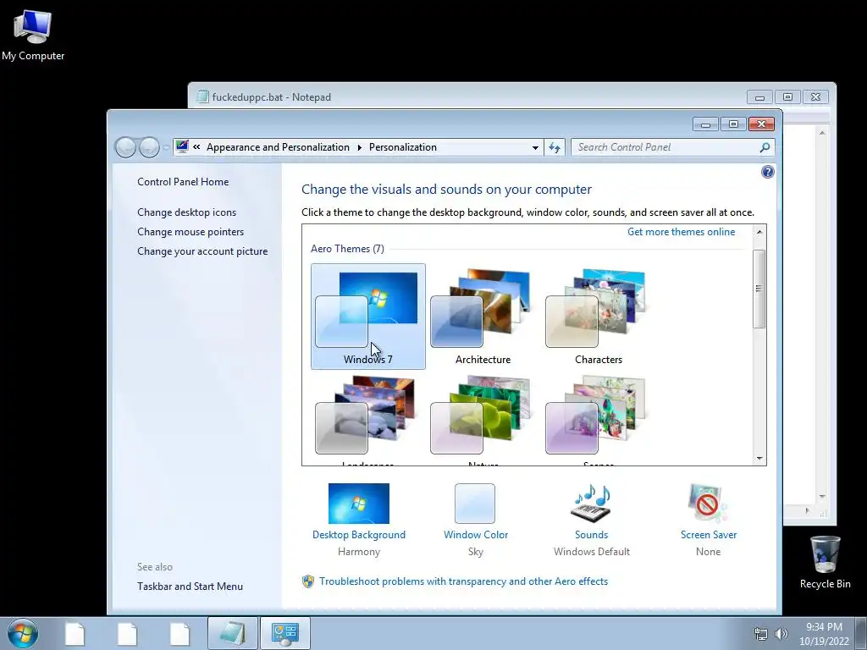Screen dimensions: 867x650
Task: Open the Recycle Bin desktop icon
Action: click(x=825, y=562)
